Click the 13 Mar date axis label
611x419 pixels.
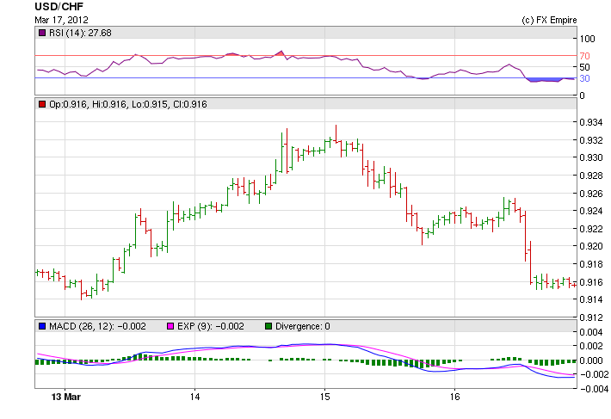pos(66,397)
